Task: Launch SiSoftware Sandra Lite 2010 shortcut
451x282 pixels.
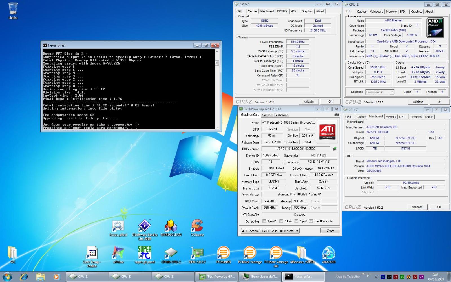Action: (145, 230)
